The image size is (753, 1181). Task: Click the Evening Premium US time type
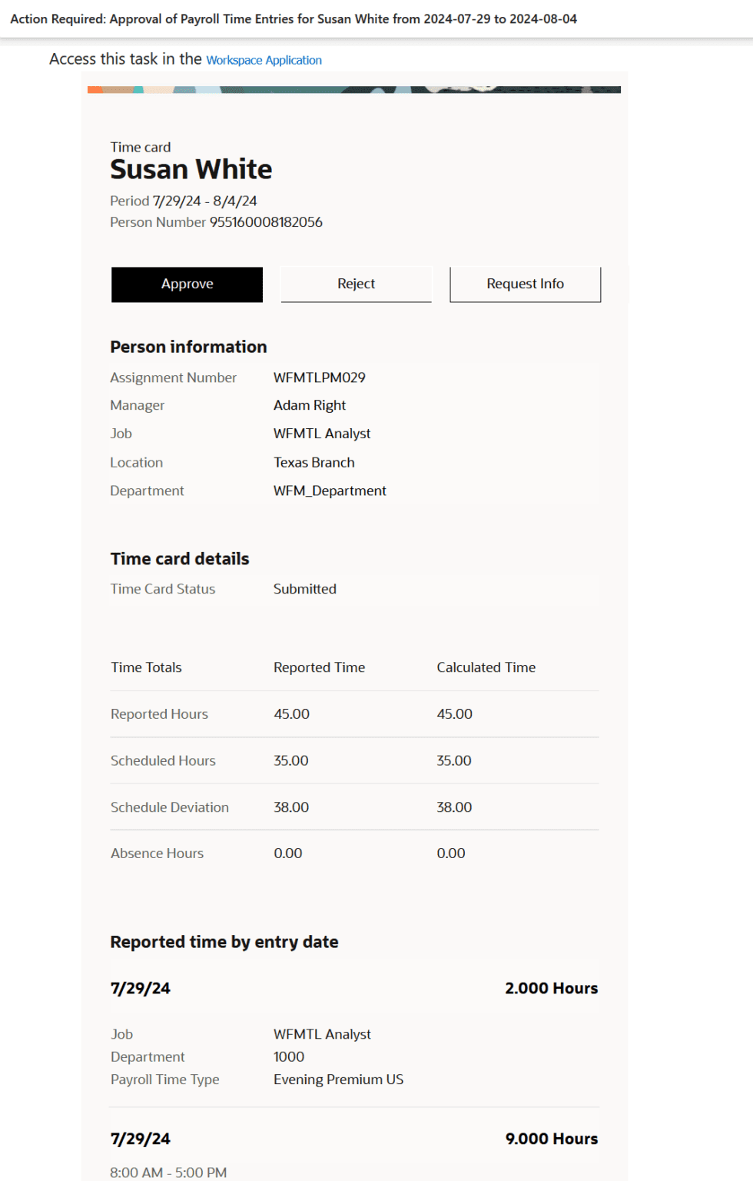pos(338,1080)
